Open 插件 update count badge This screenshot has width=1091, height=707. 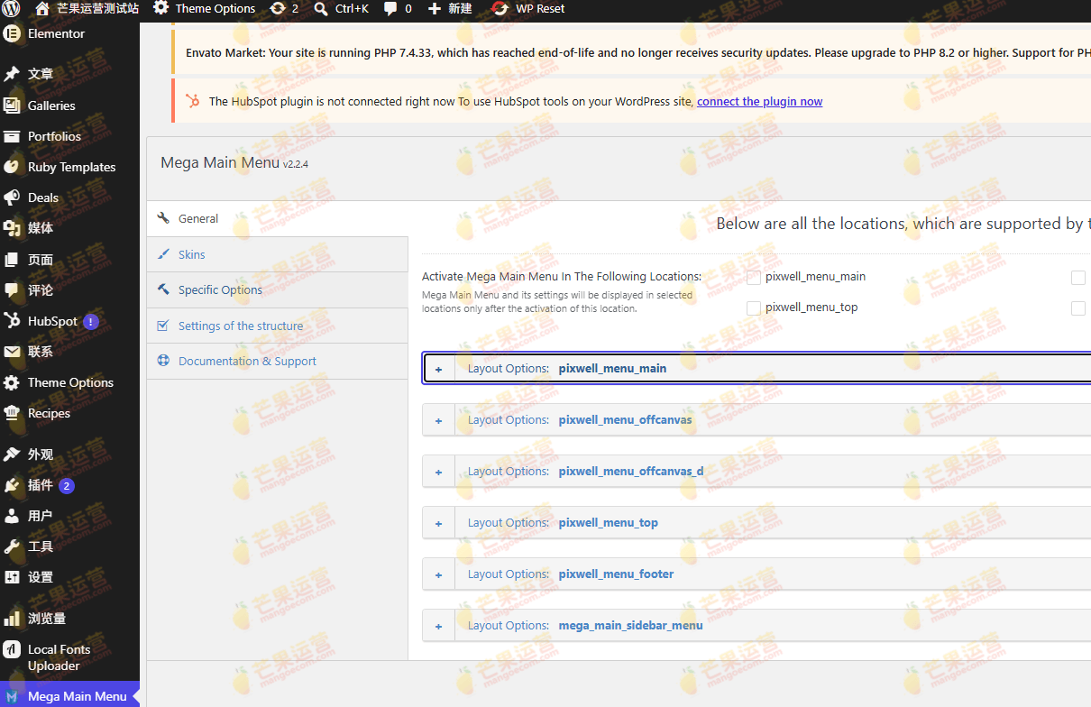click(x=67, y=485)
